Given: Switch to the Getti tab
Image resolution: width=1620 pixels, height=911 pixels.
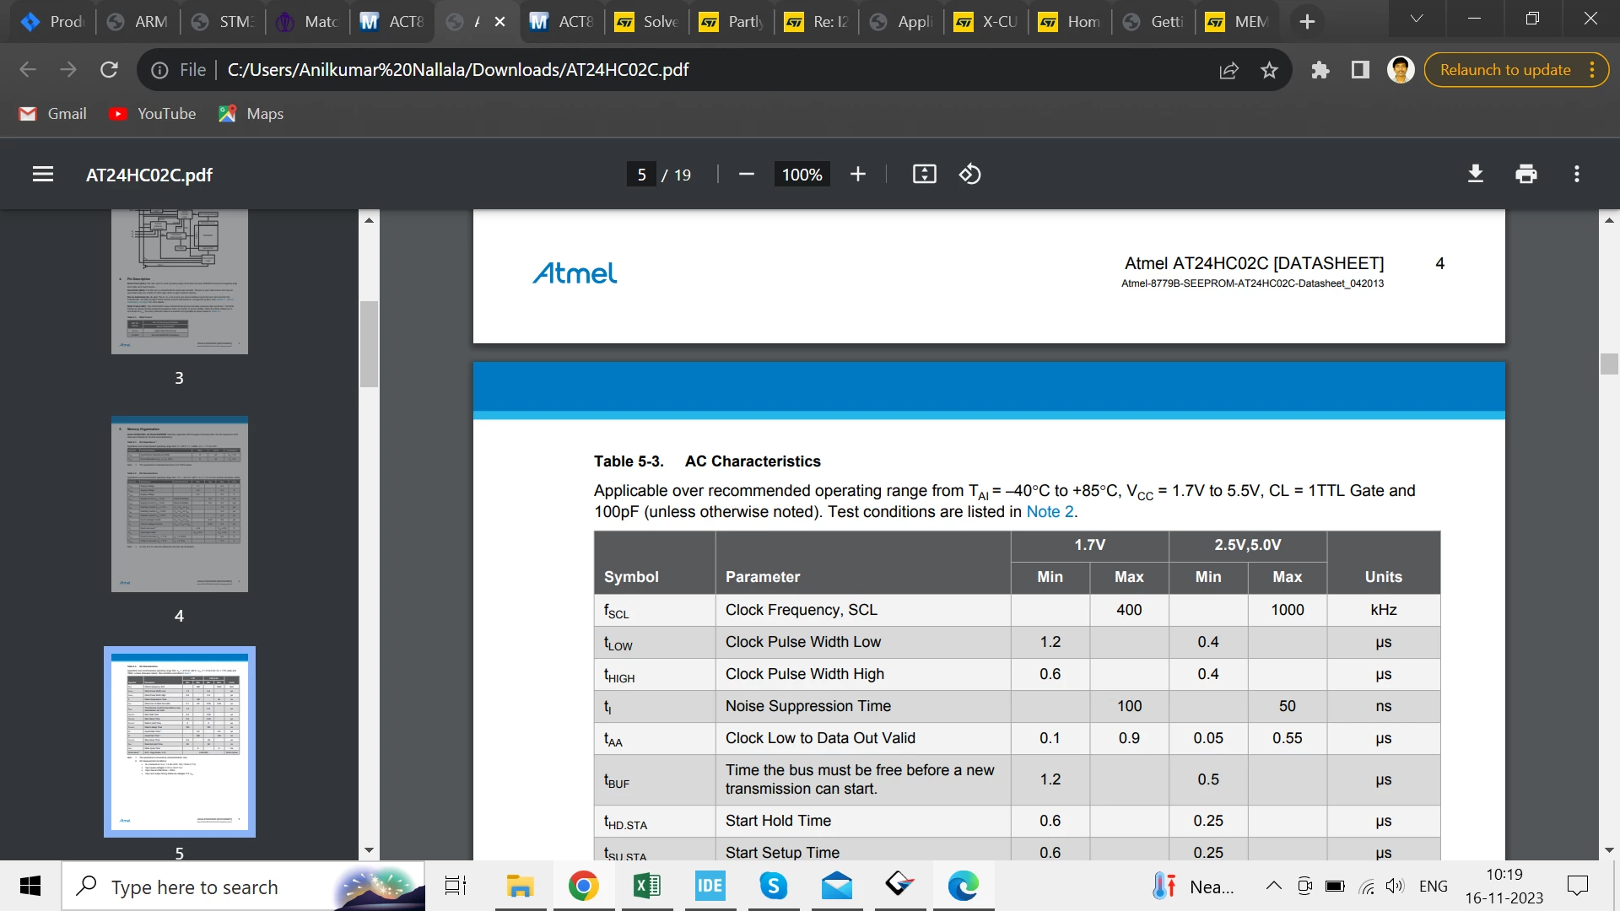Looking at the screenshot, I should click(x=1155, y=22).
